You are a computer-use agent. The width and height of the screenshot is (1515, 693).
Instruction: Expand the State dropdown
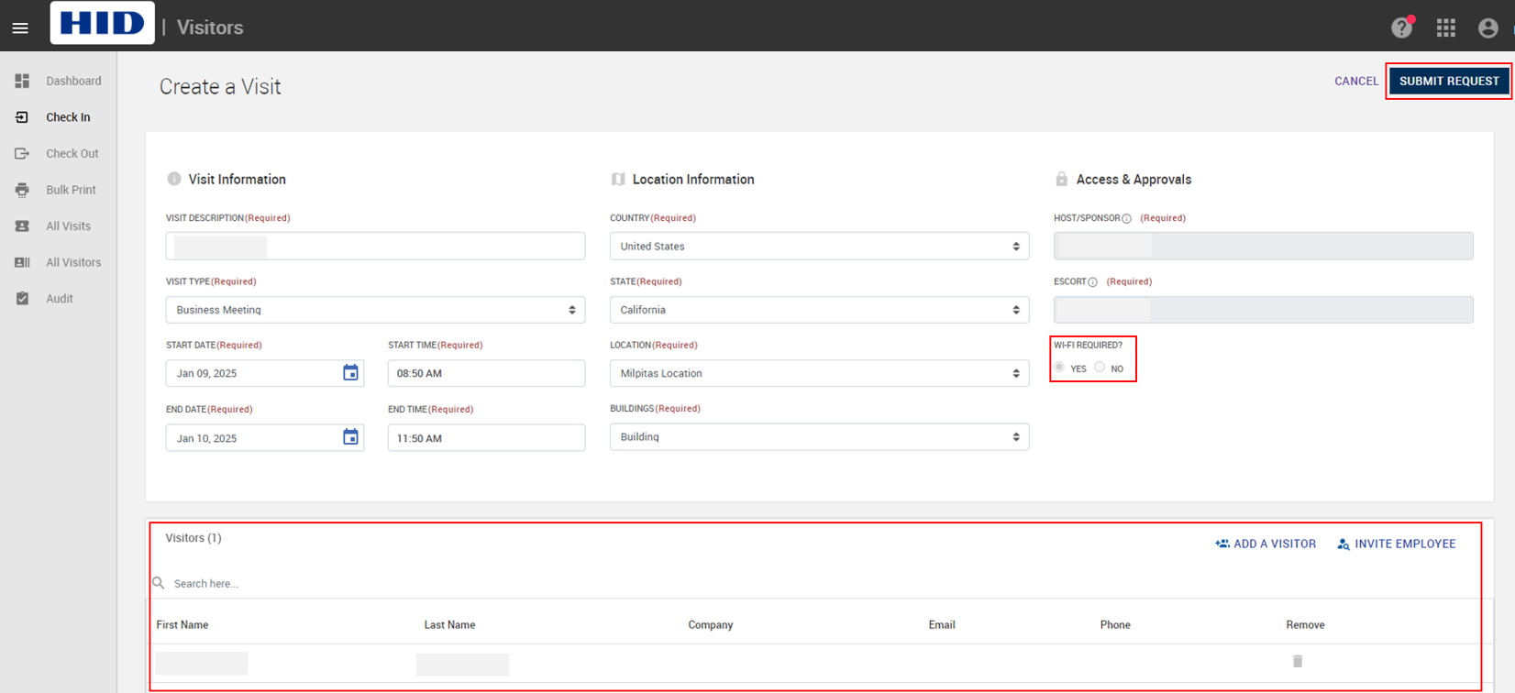click(819, 310)
